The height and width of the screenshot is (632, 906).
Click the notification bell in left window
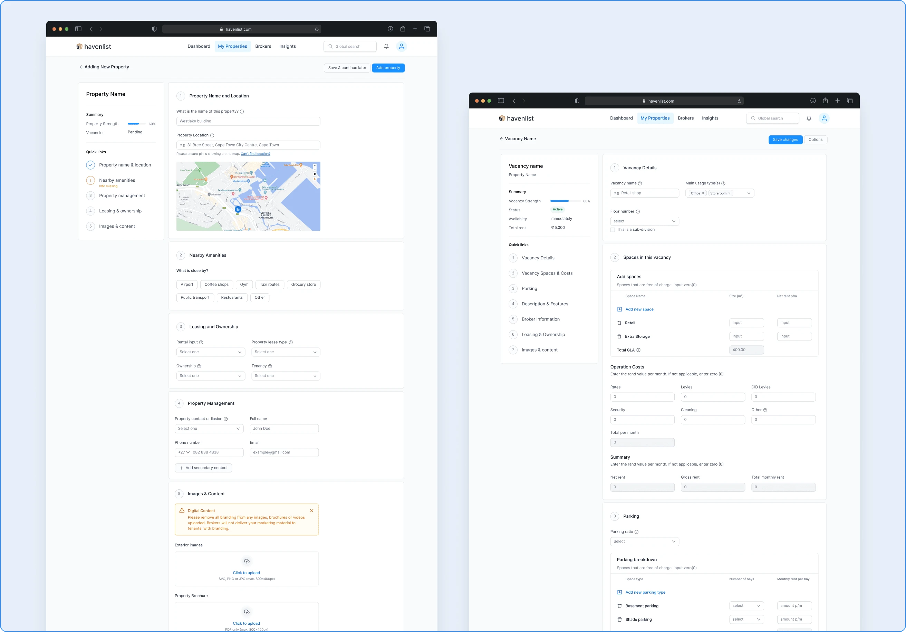(386, 46)
